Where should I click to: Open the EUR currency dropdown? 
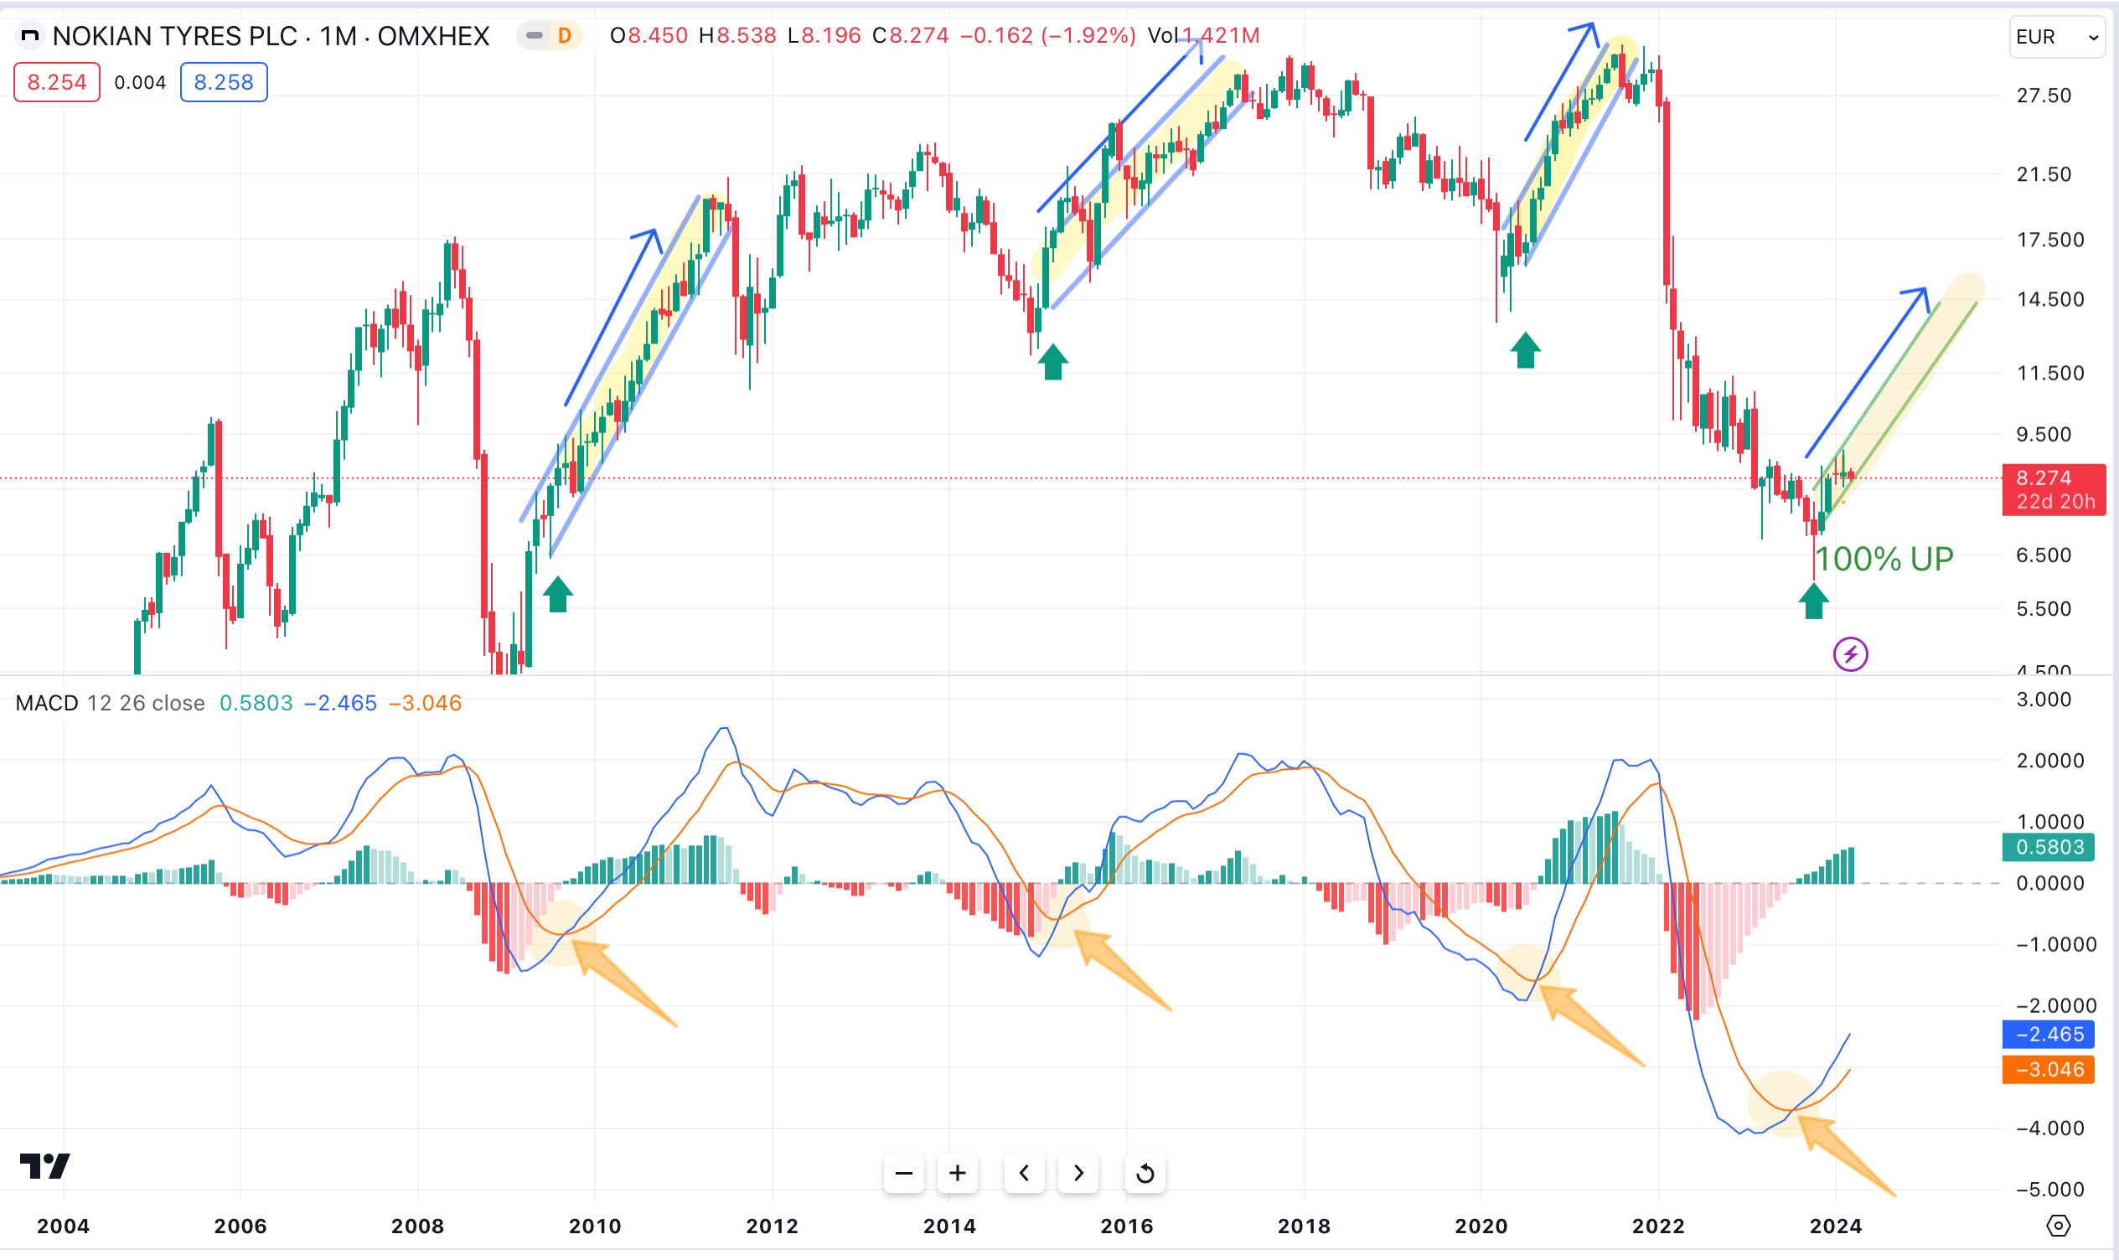click(2056, 38)
